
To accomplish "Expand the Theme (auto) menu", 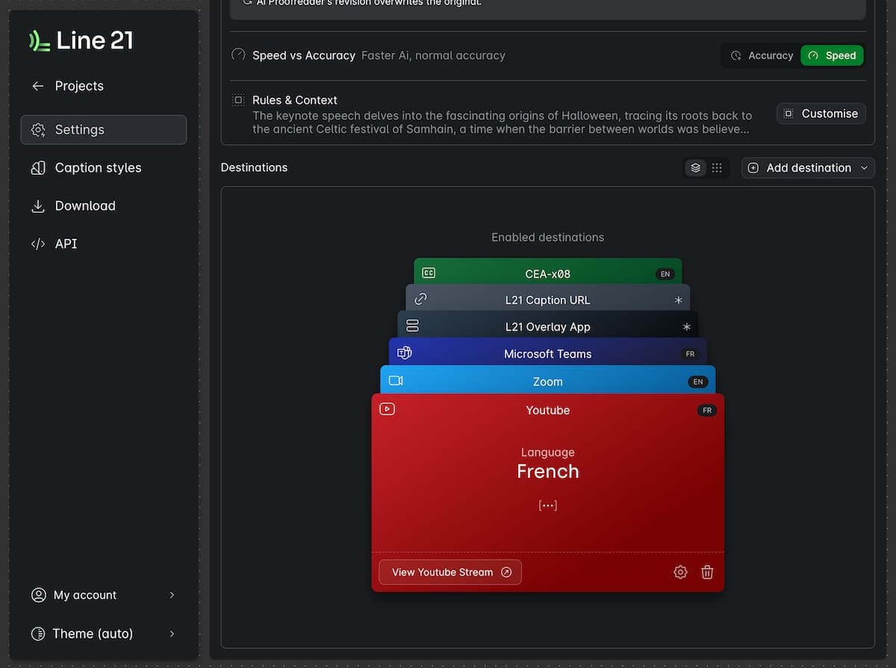I will click(103, 634).
